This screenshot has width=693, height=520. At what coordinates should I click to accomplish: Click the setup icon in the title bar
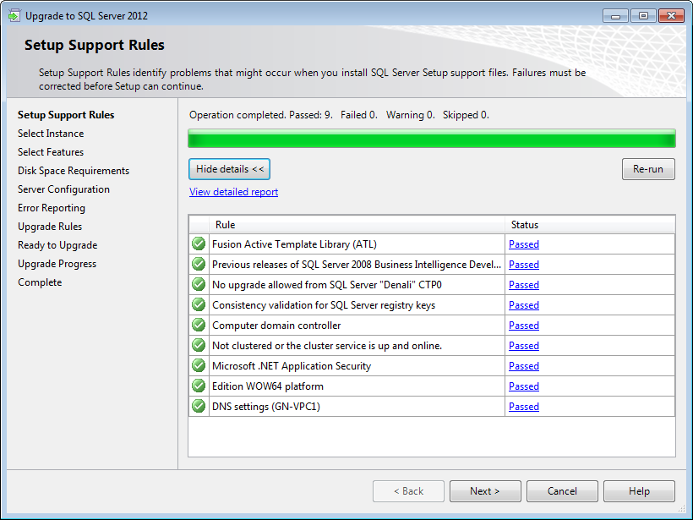click(x=14, y=15)
